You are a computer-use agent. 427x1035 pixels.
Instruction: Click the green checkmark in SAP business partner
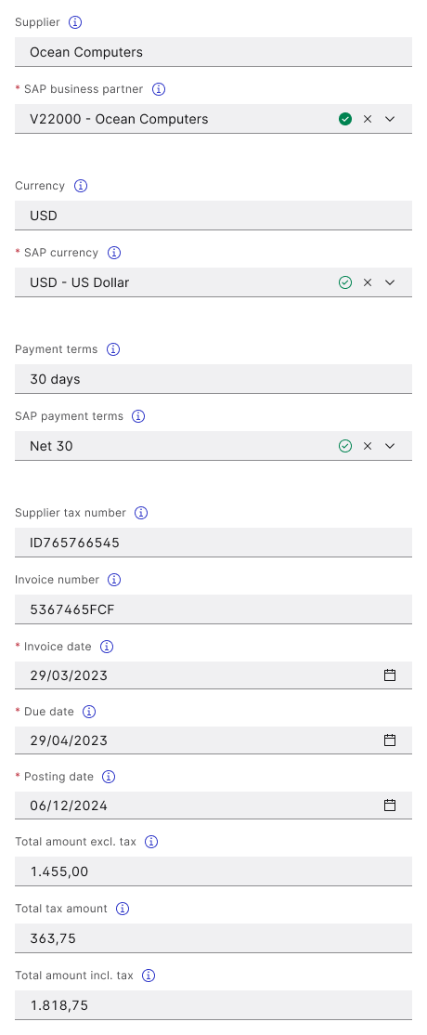pos(345,119)
